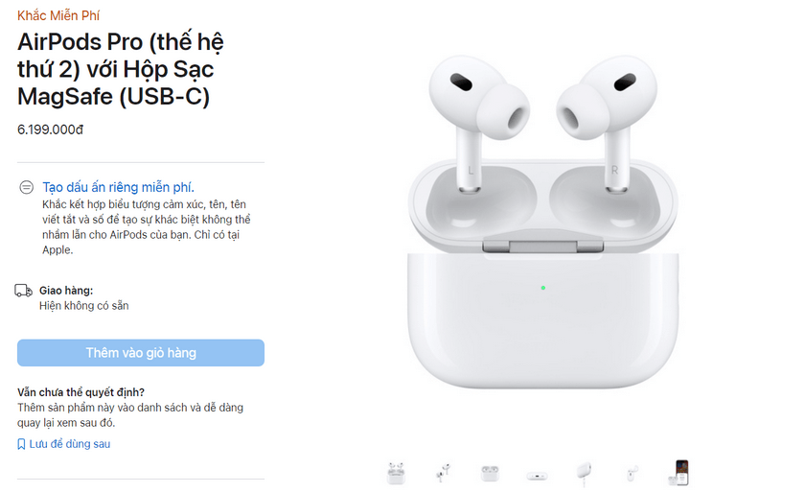Image resolution: width=805 pixels, height=494 pixels.
Task: Open the Tạo dấu ấn riêng miễn phí link
Action: 118,187
